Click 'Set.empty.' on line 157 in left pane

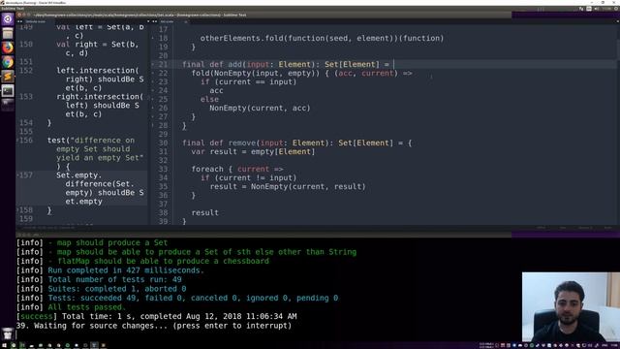click(x=78, y=174)
